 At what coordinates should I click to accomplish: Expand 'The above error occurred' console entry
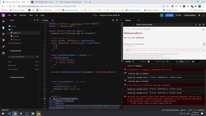pyautogui.click(x=128, y=85)
